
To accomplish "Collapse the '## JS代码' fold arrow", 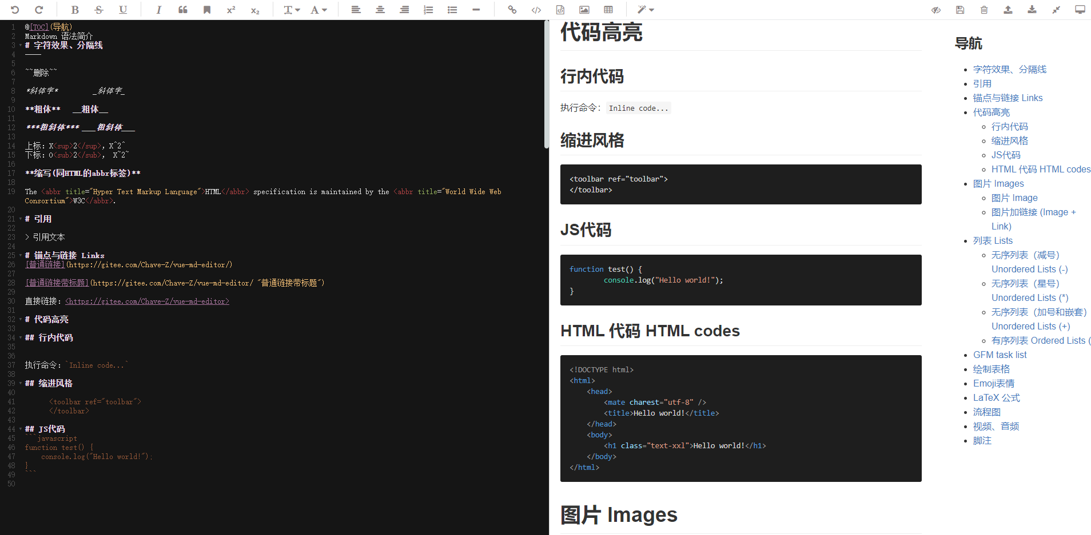I will tap(21, 429).
